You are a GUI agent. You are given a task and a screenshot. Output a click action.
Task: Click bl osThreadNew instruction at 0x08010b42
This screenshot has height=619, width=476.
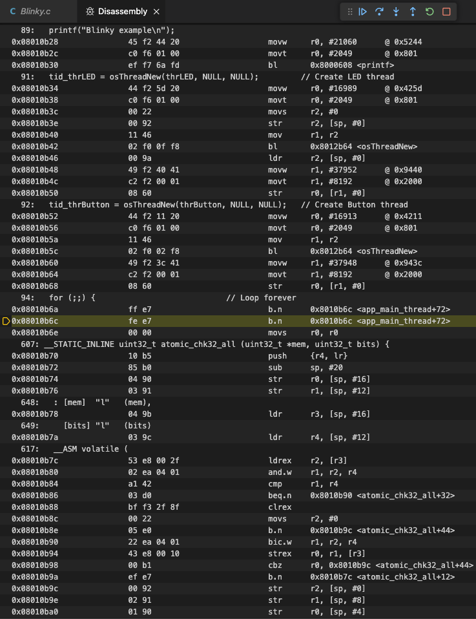(x=238, y=147)
